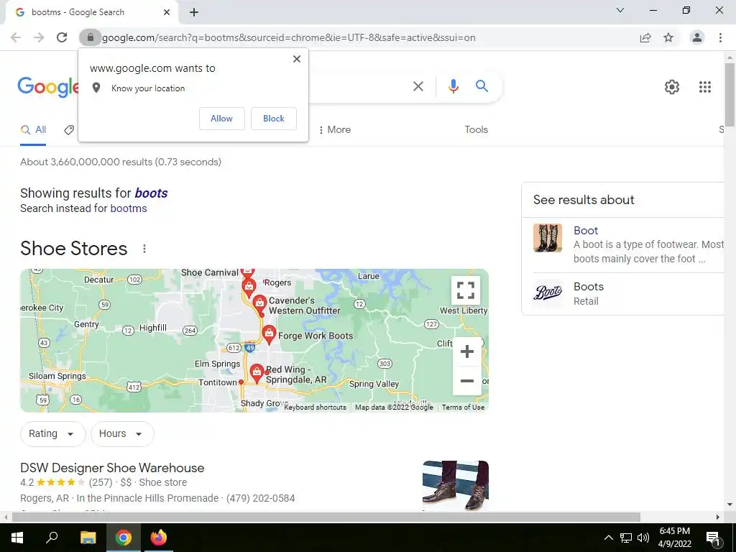Image resolution: width=736 pixels, height=552 pixels.
Task: Dismiss the location permission popup
Action: click(x=297, y=59)
